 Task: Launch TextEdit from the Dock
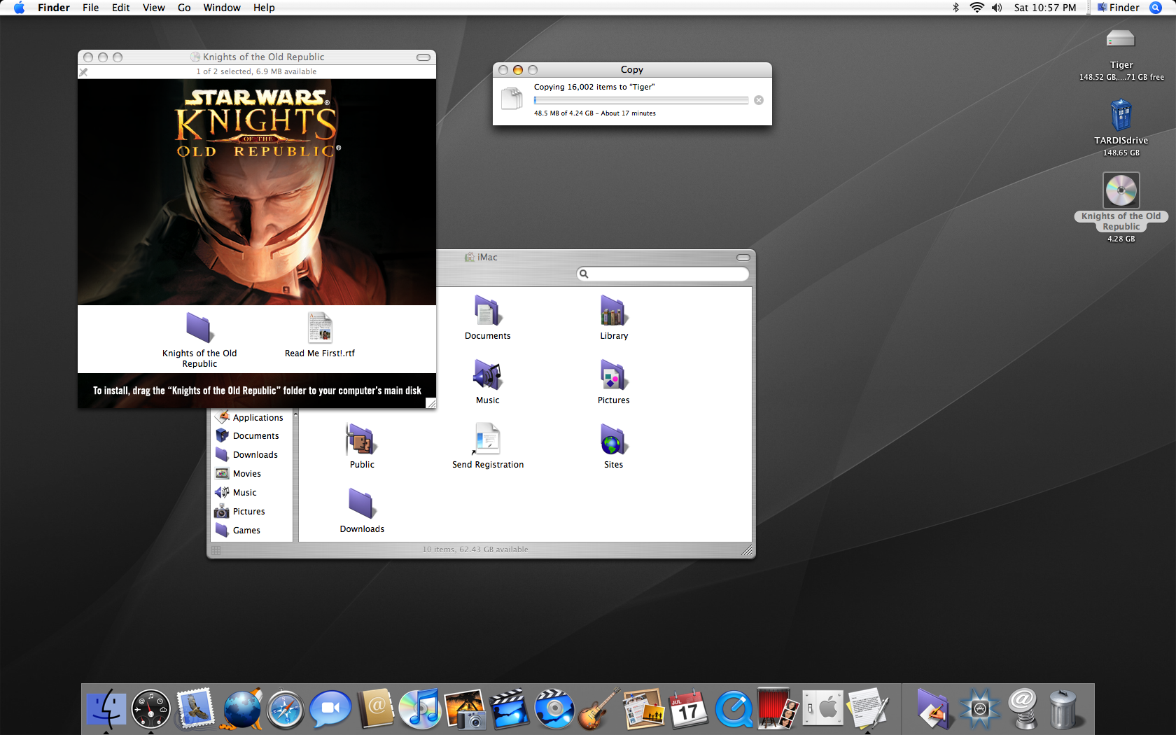[x=868, y=708]
